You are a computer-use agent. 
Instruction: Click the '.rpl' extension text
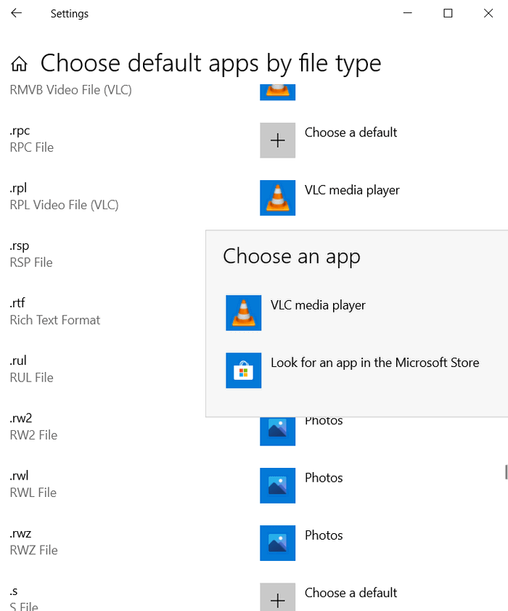coord(18,188)
